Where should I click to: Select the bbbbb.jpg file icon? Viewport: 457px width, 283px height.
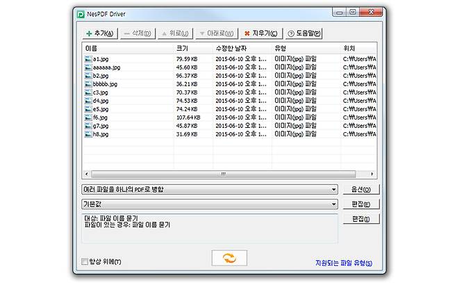pos(88,84)
